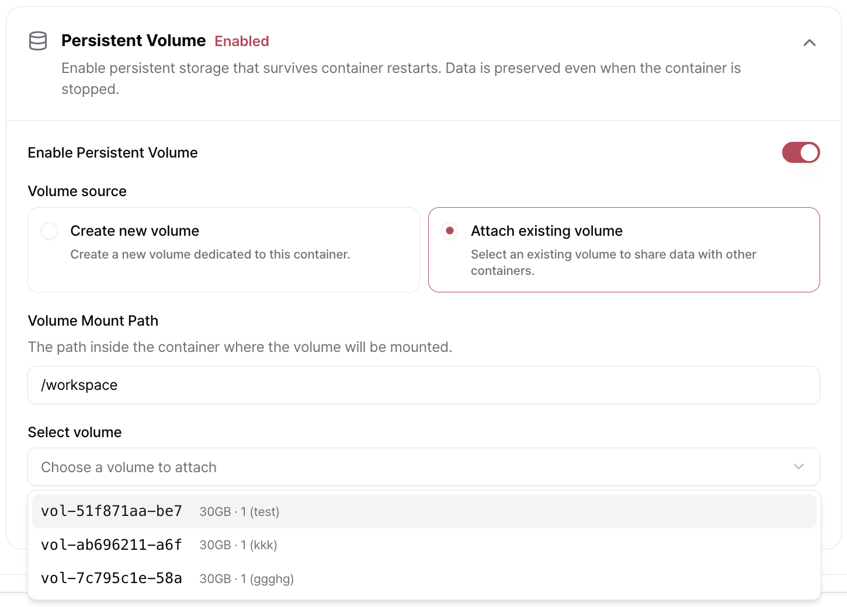Viewport: 847px width, 607px height.
Task: Collapse the Persistent Volume section chevron
Action: (810, 43)
